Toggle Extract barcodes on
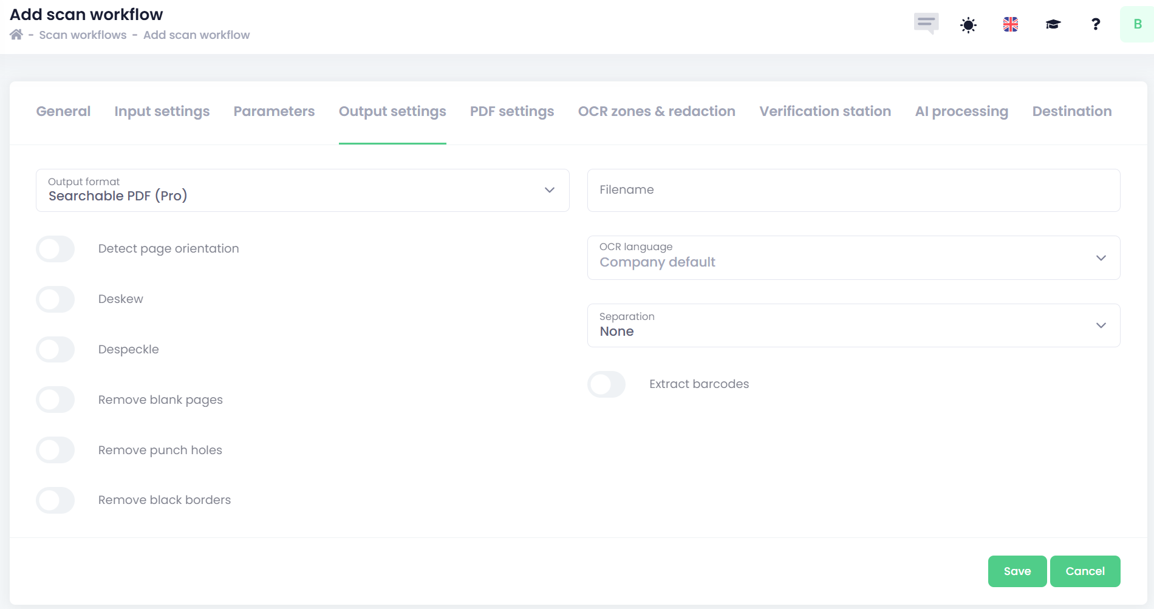The height and width of the screenshot is (609, 1154). (606, 384)
